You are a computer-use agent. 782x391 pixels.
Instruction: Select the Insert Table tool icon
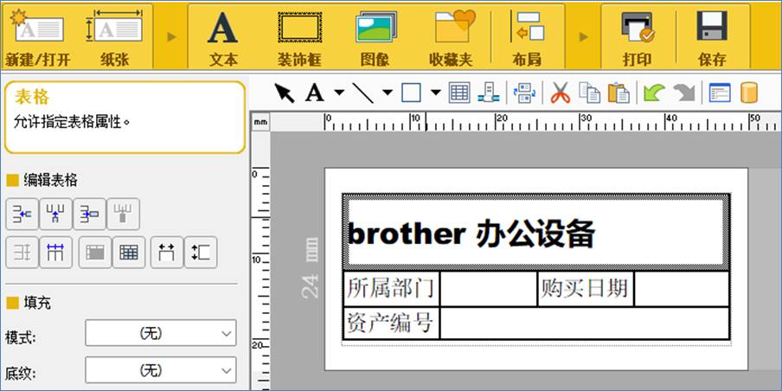[x=459, y=93]
